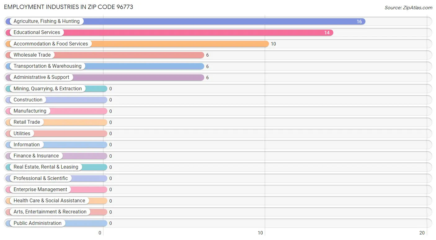
Task: Click the 0 value beside Public Administration bar
Action: tap(110, 223)
